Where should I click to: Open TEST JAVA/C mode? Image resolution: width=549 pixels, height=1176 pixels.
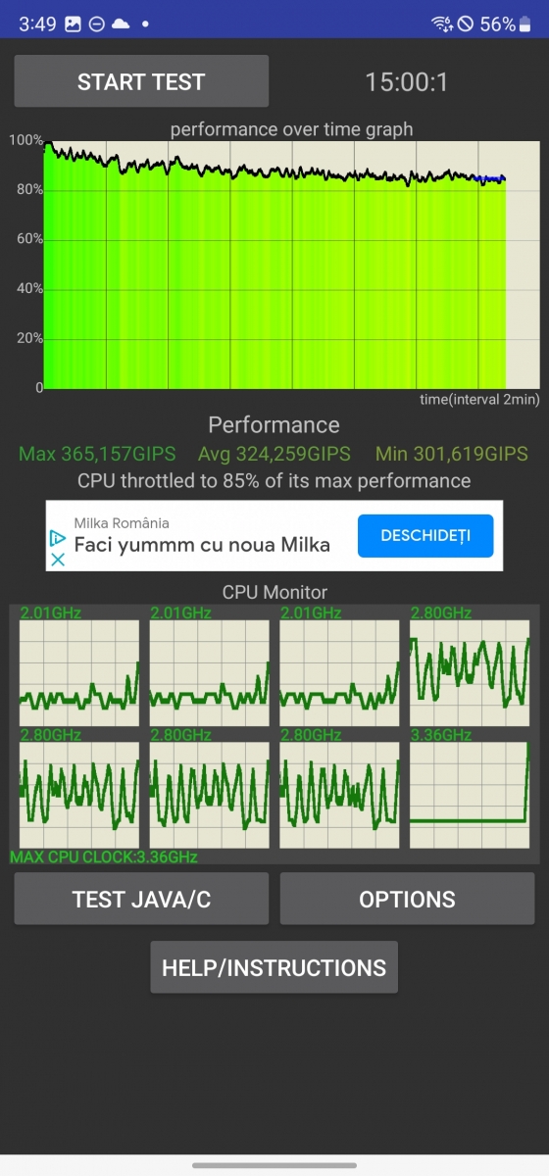[x=141, y=899]
